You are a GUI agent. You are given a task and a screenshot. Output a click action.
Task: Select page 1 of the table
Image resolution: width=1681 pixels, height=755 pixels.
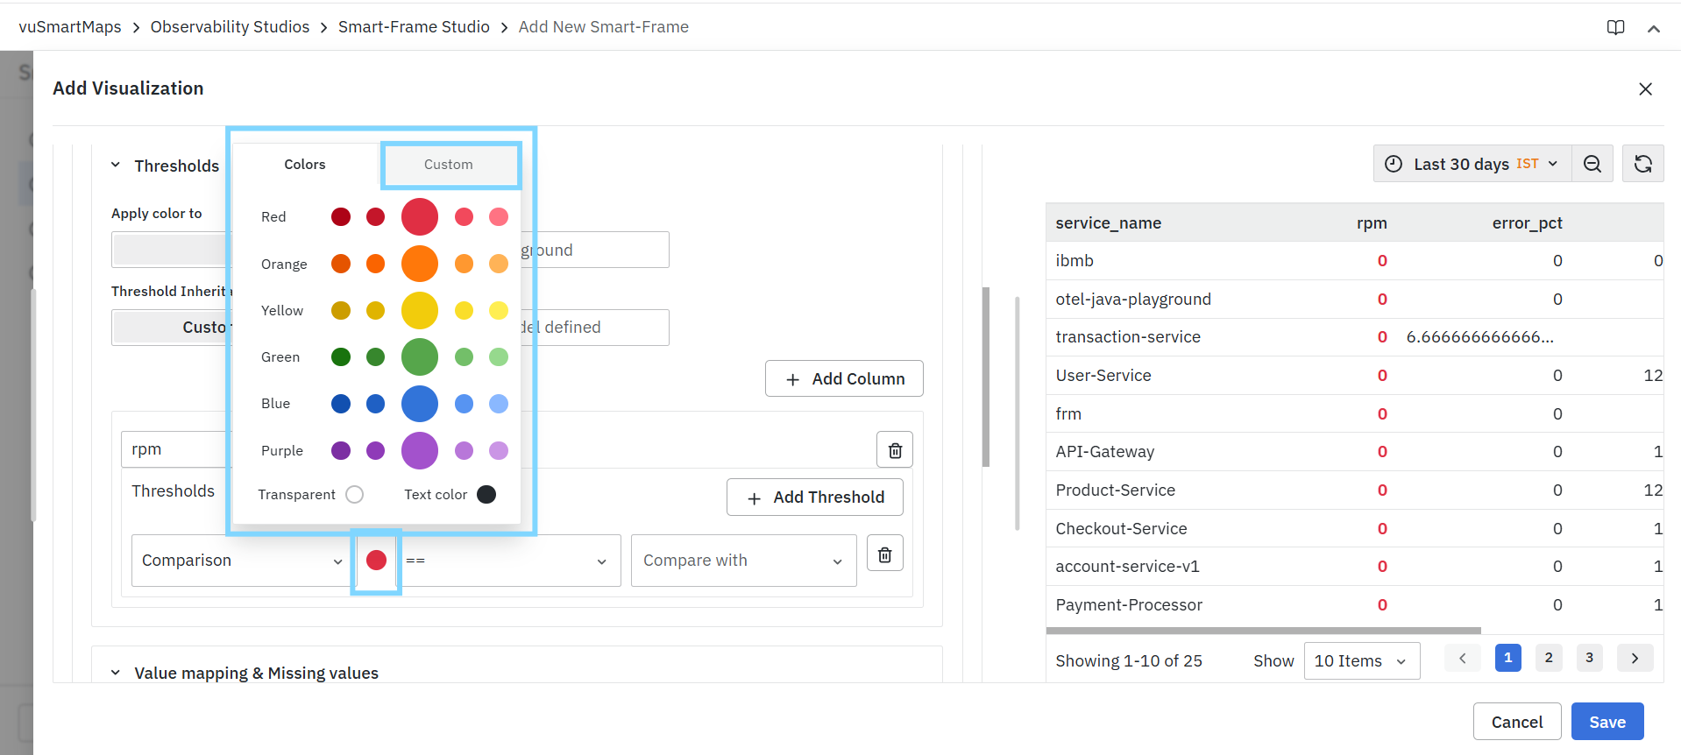pos(1507,658)
